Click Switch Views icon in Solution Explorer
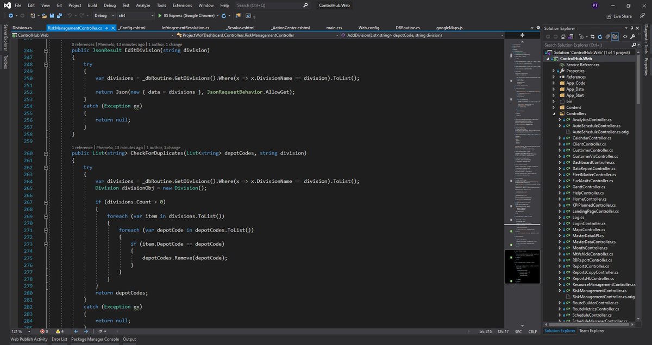Image resolution: width=652 pixels, height=345 pixels. point(570,37)
